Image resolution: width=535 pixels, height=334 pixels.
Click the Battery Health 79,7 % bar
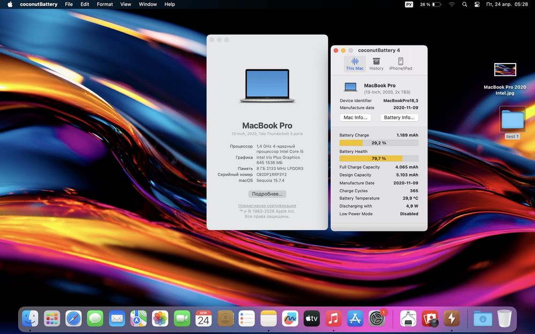379,159
